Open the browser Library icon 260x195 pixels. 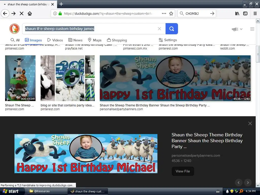tap(237, 13)
